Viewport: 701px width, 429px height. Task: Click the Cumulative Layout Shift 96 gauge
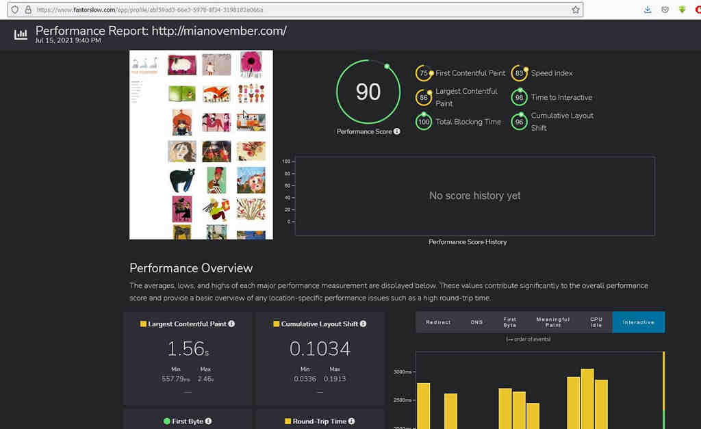519,122
